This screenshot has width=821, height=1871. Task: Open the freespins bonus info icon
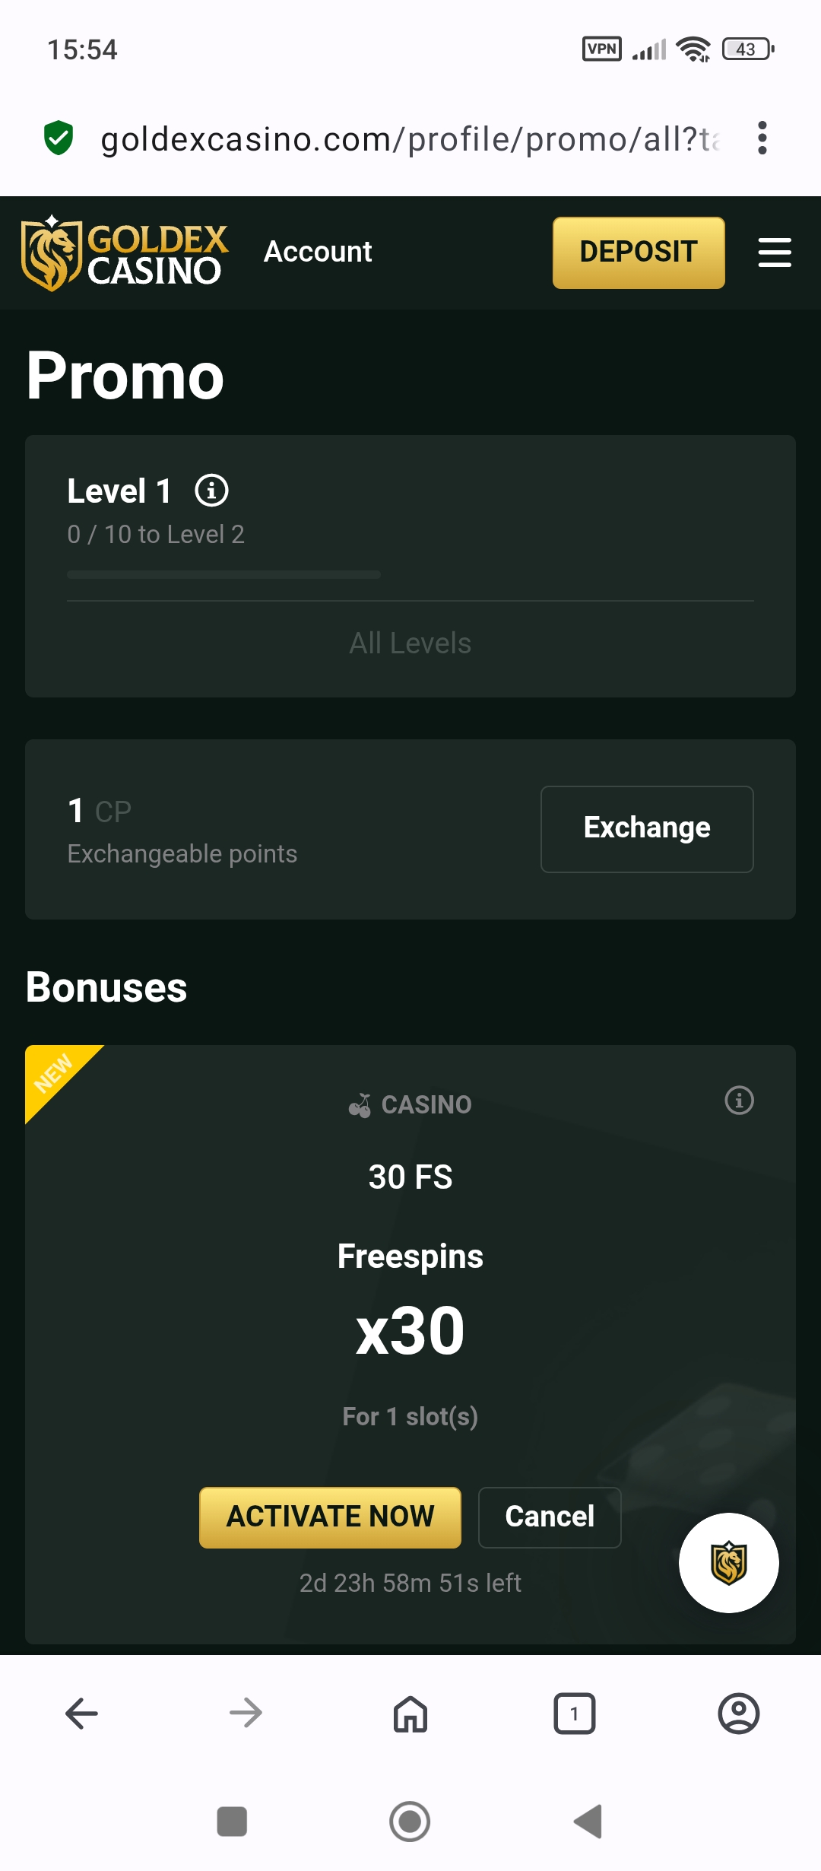pyautogui.click(x=739, y=1101)
